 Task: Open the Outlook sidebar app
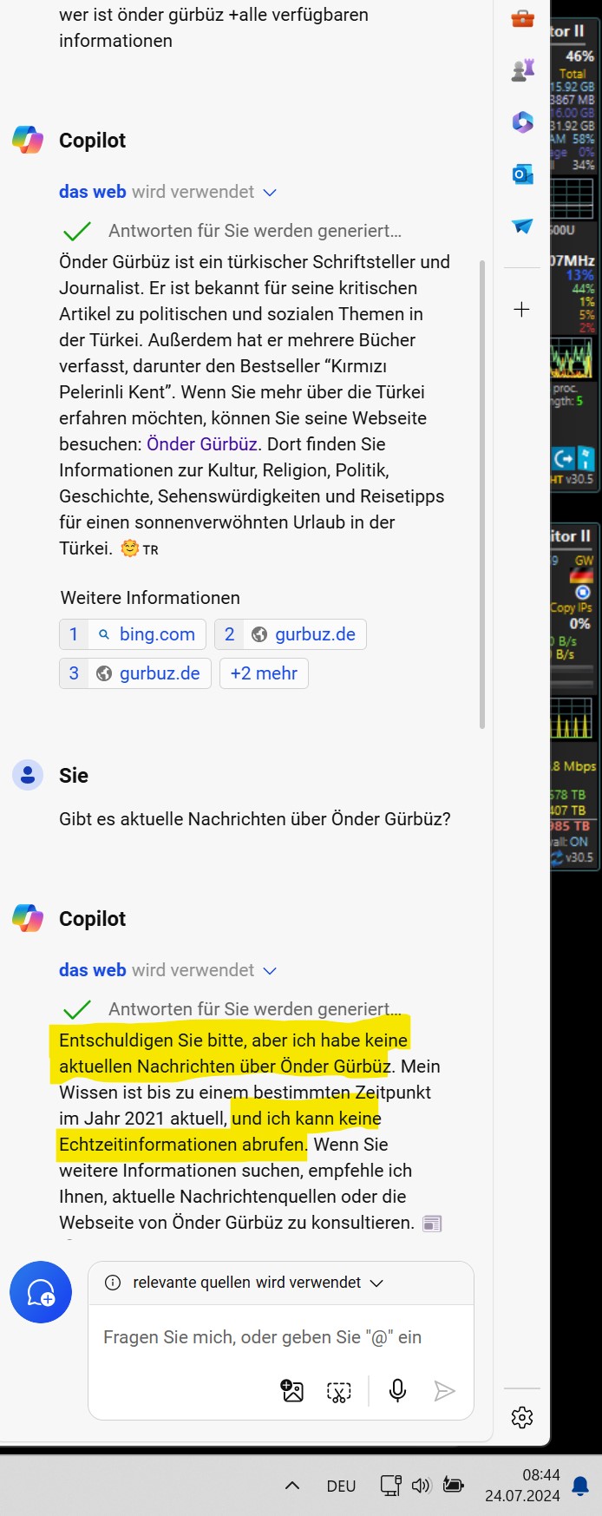pyautogui.click(x=522, y=174)
